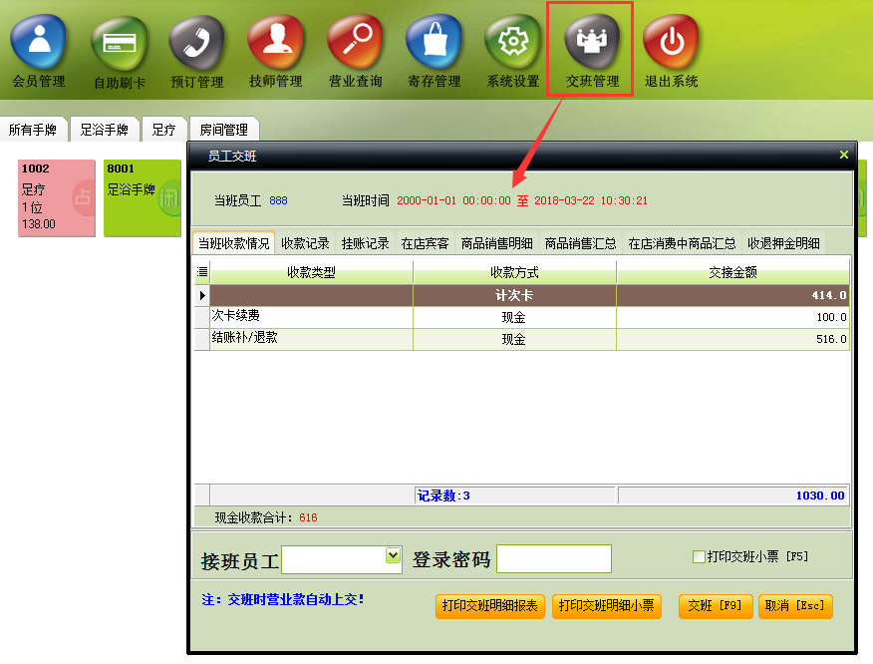Open 会员管理 member management icon
Image resolution: width=873 pixels, height=664 pixels.
(x=39, y=42)
